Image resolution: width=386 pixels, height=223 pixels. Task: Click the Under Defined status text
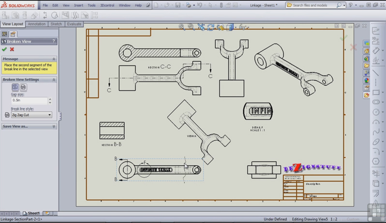275,219
